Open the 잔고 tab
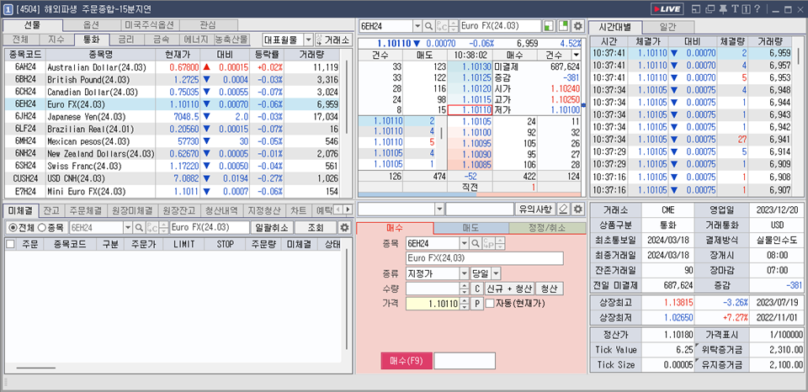The height and width of the screenshot is (392, 808). click(x=50, y=209)
